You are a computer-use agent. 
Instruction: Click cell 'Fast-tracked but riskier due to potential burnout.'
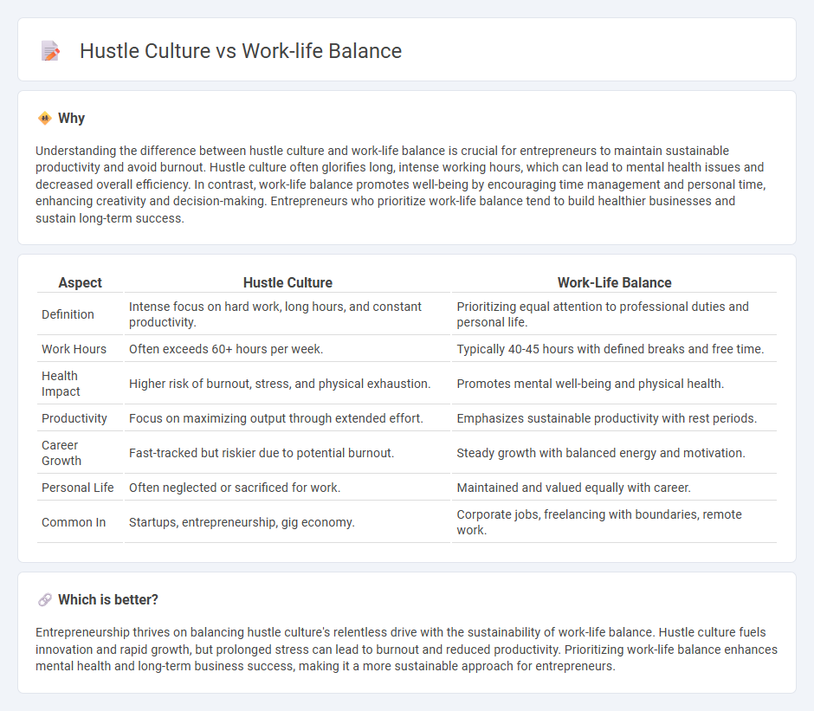287,453
